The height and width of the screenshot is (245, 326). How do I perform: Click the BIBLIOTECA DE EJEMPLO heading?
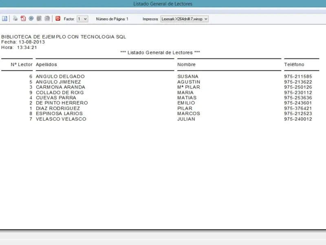(64, 37)
